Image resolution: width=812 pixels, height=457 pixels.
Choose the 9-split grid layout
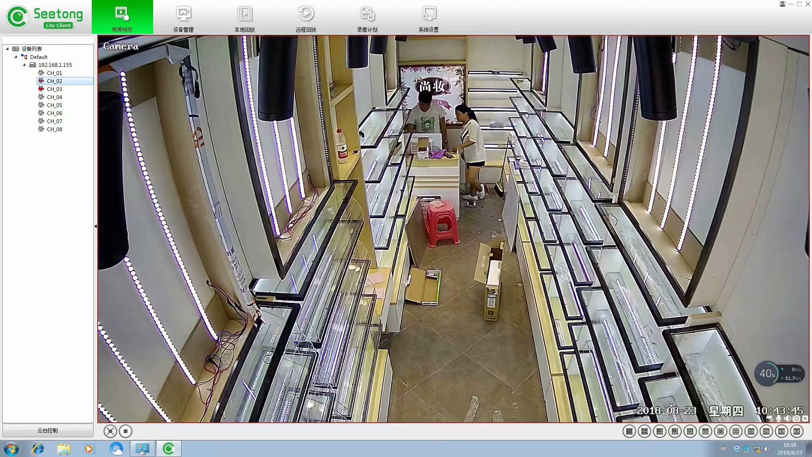click(690, 431)
